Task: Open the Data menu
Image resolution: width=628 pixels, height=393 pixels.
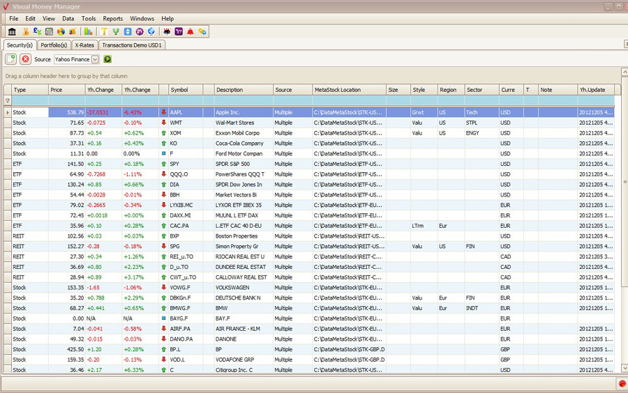Action: click(x=68, y=18)
